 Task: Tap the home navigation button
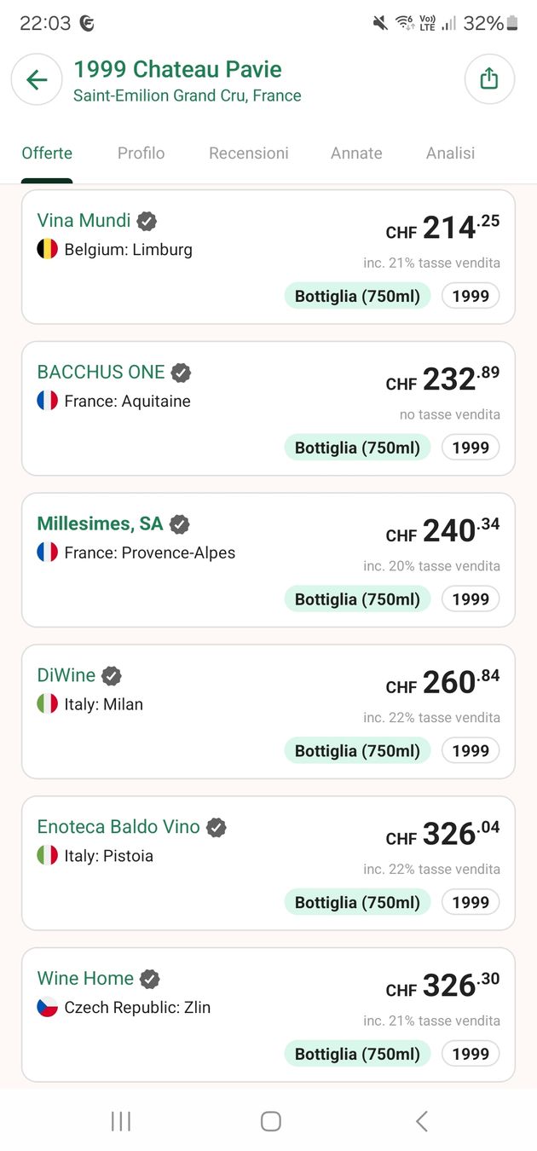pos(268,1121)
